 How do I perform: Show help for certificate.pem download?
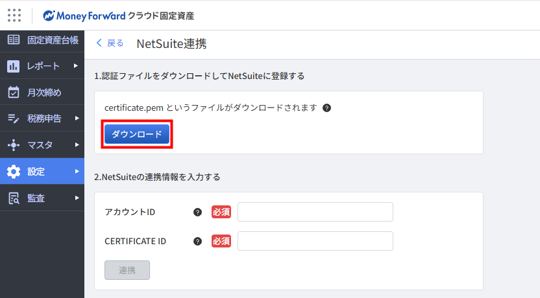327,108
